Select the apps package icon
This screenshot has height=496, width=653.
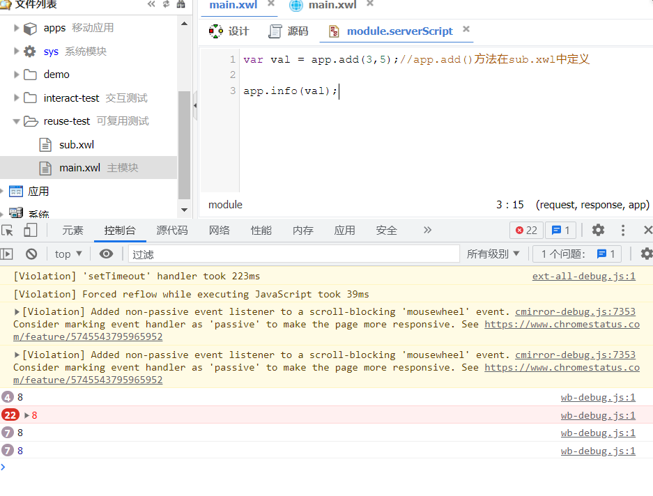tap(30, 29)
